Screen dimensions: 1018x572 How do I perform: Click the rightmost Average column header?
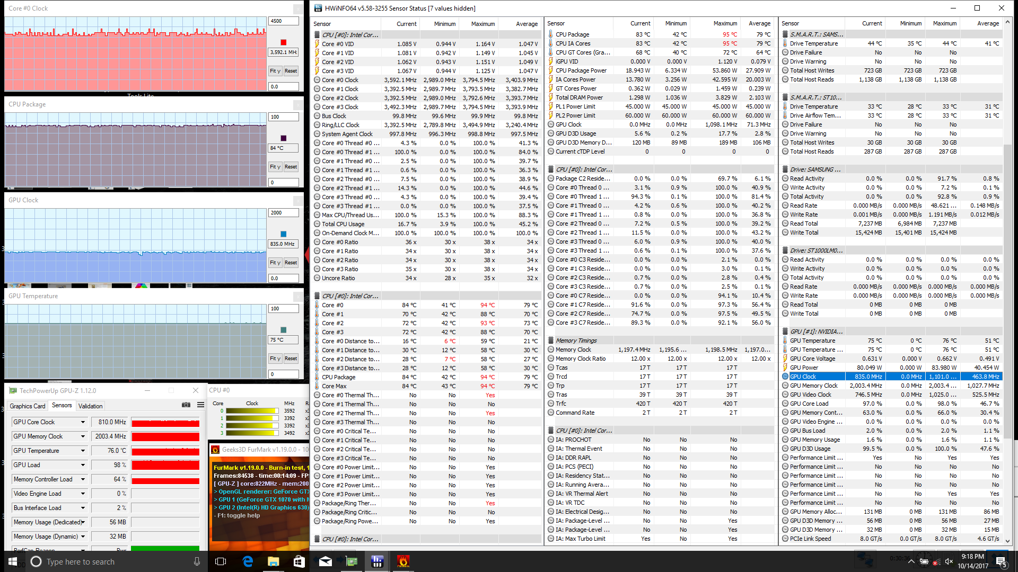click(x=982, y=23)
